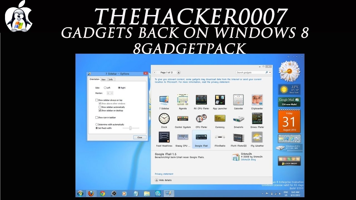
Task: Select the Control System gadget
Action: [x=183, y=119]
